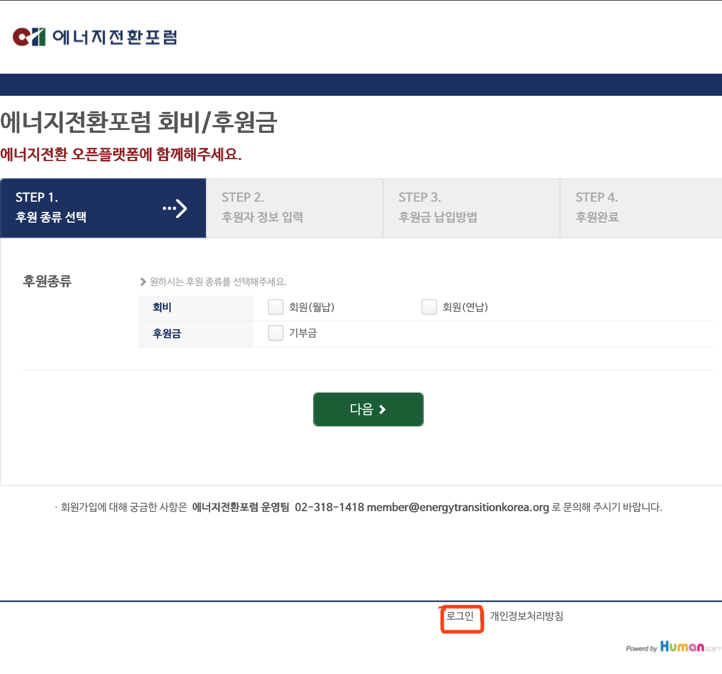
Task: Click the 회비 row label
Action: tap(162, 307)
